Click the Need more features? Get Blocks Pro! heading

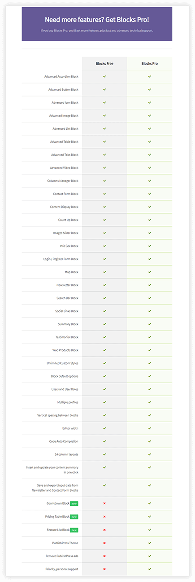(x=97, y=19)
